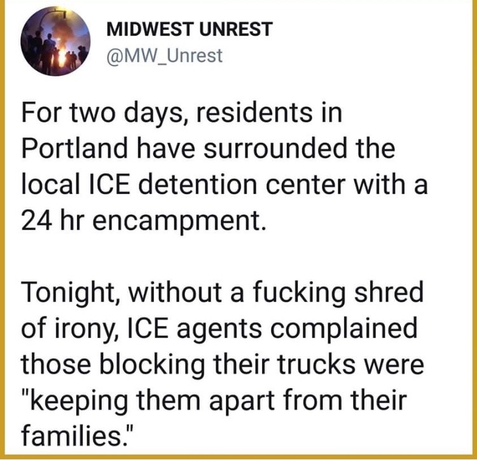Click the MIDWEST UNREST display name

[190, 29]
